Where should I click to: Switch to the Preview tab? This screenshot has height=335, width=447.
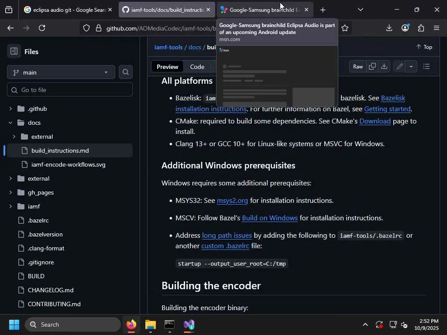pyautogui.click(x=167, y=67)
